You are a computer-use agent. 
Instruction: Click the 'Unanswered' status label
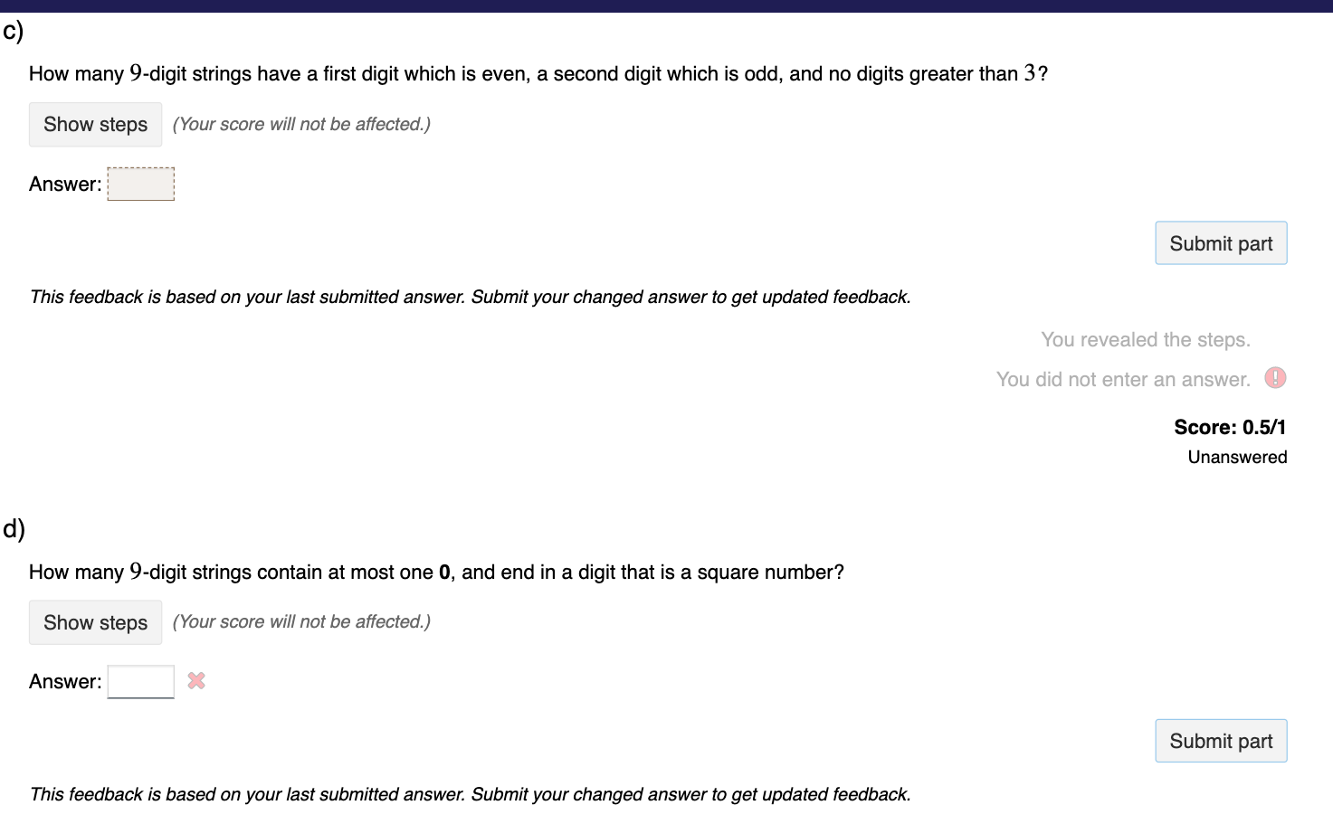pos(1237,457)
